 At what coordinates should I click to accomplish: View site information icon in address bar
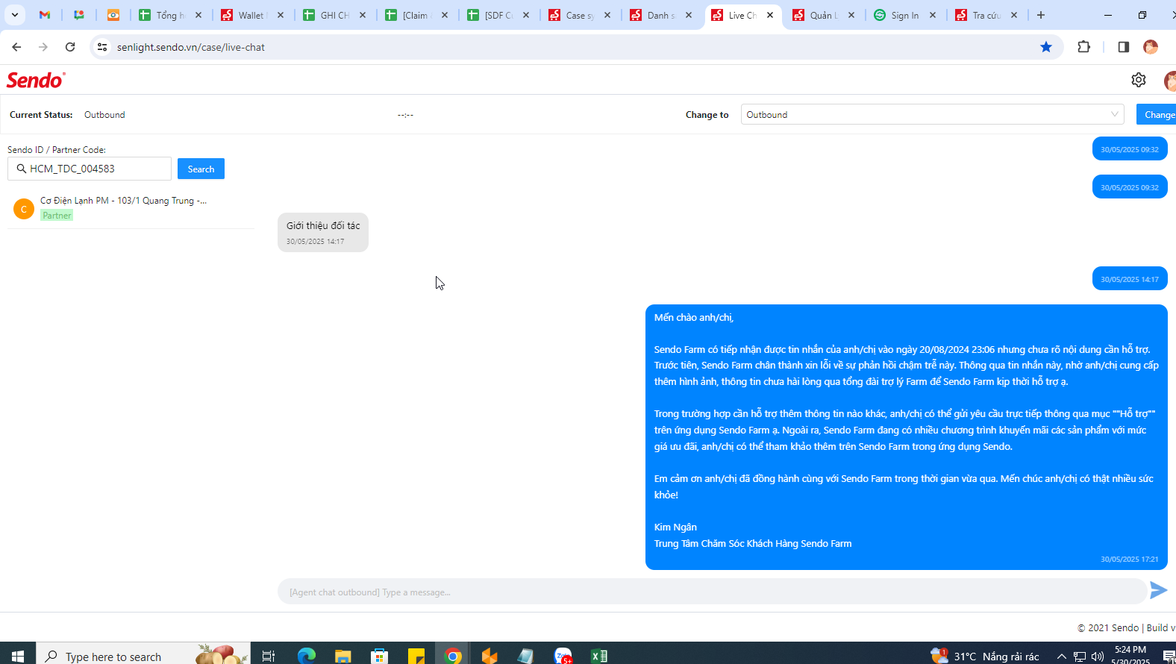102,47
